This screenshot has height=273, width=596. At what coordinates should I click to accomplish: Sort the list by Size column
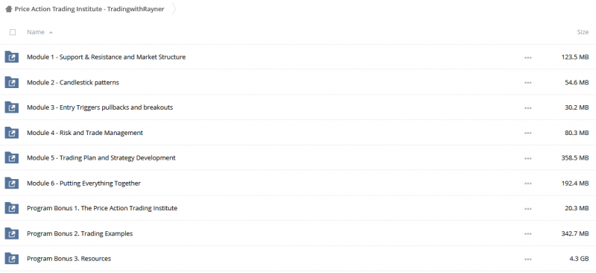tap(583, 32)
